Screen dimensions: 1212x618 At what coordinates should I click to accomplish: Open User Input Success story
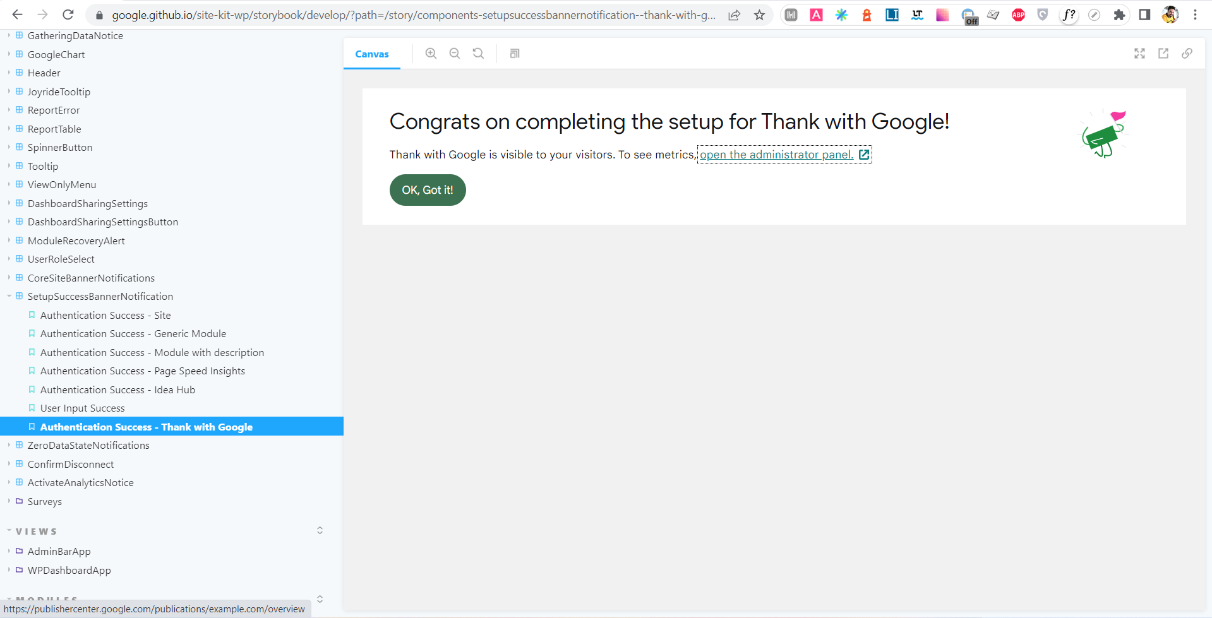tap(83, 408)
